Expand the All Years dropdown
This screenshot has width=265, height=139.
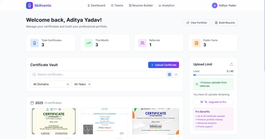[x=81, y=84]
